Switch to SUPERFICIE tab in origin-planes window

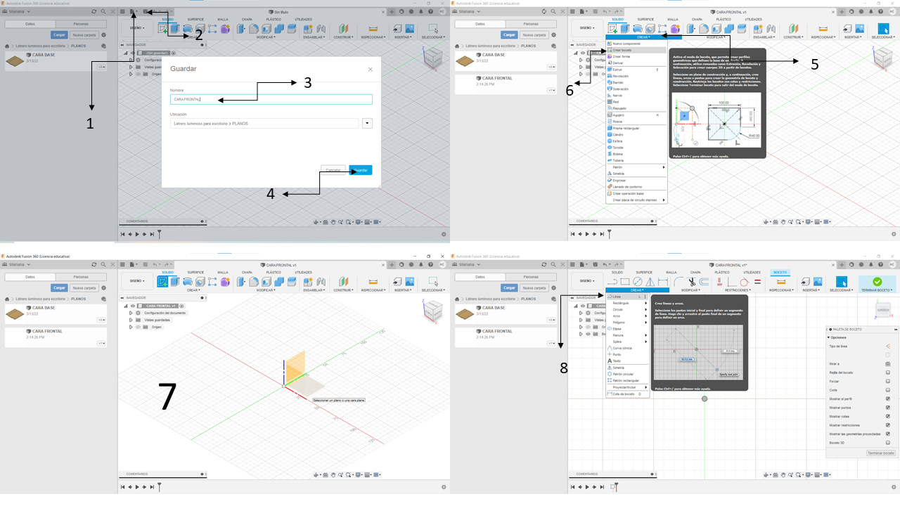coord(195,272)
